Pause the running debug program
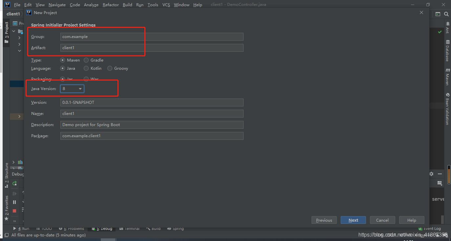The image size is (451, 241). [14, 202]
